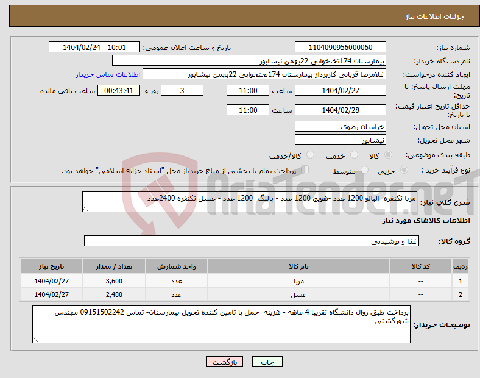Click the response deadline date 1404/02/27 field
Screen dimensions: 480x378
coord(340,90)
